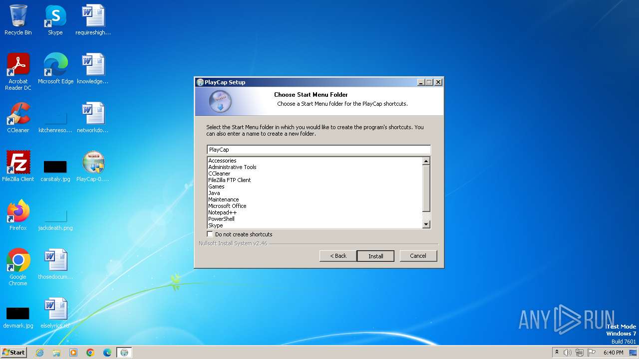This screenshot has width=639, height=359.
Task: Click the Install button
Action: click(375, 256)
